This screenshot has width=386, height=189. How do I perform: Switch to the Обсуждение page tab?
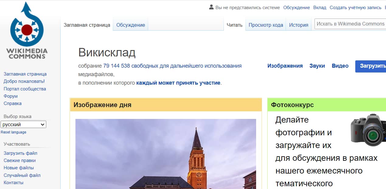pyautogui.click(x=130, y=25)
